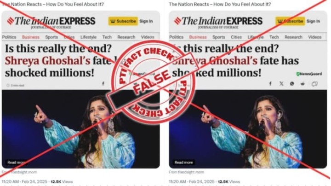This screenshot has height=186, width=331.
Task: Click Indian Express logo in right screenshot
Action: pos(218,21)
